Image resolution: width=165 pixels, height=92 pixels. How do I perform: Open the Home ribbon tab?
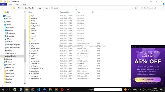10,4
